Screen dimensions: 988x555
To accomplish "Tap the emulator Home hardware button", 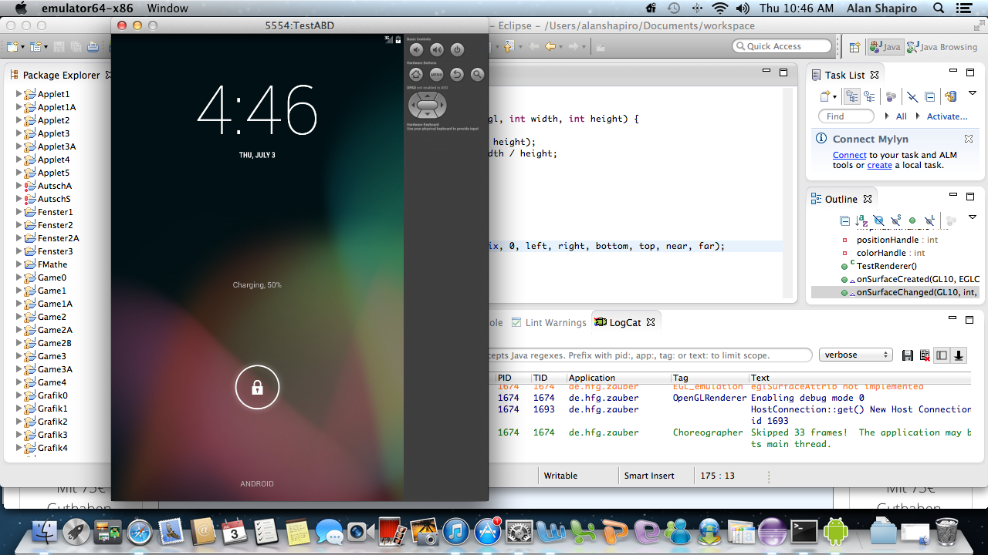I will [x=416, y=75].
